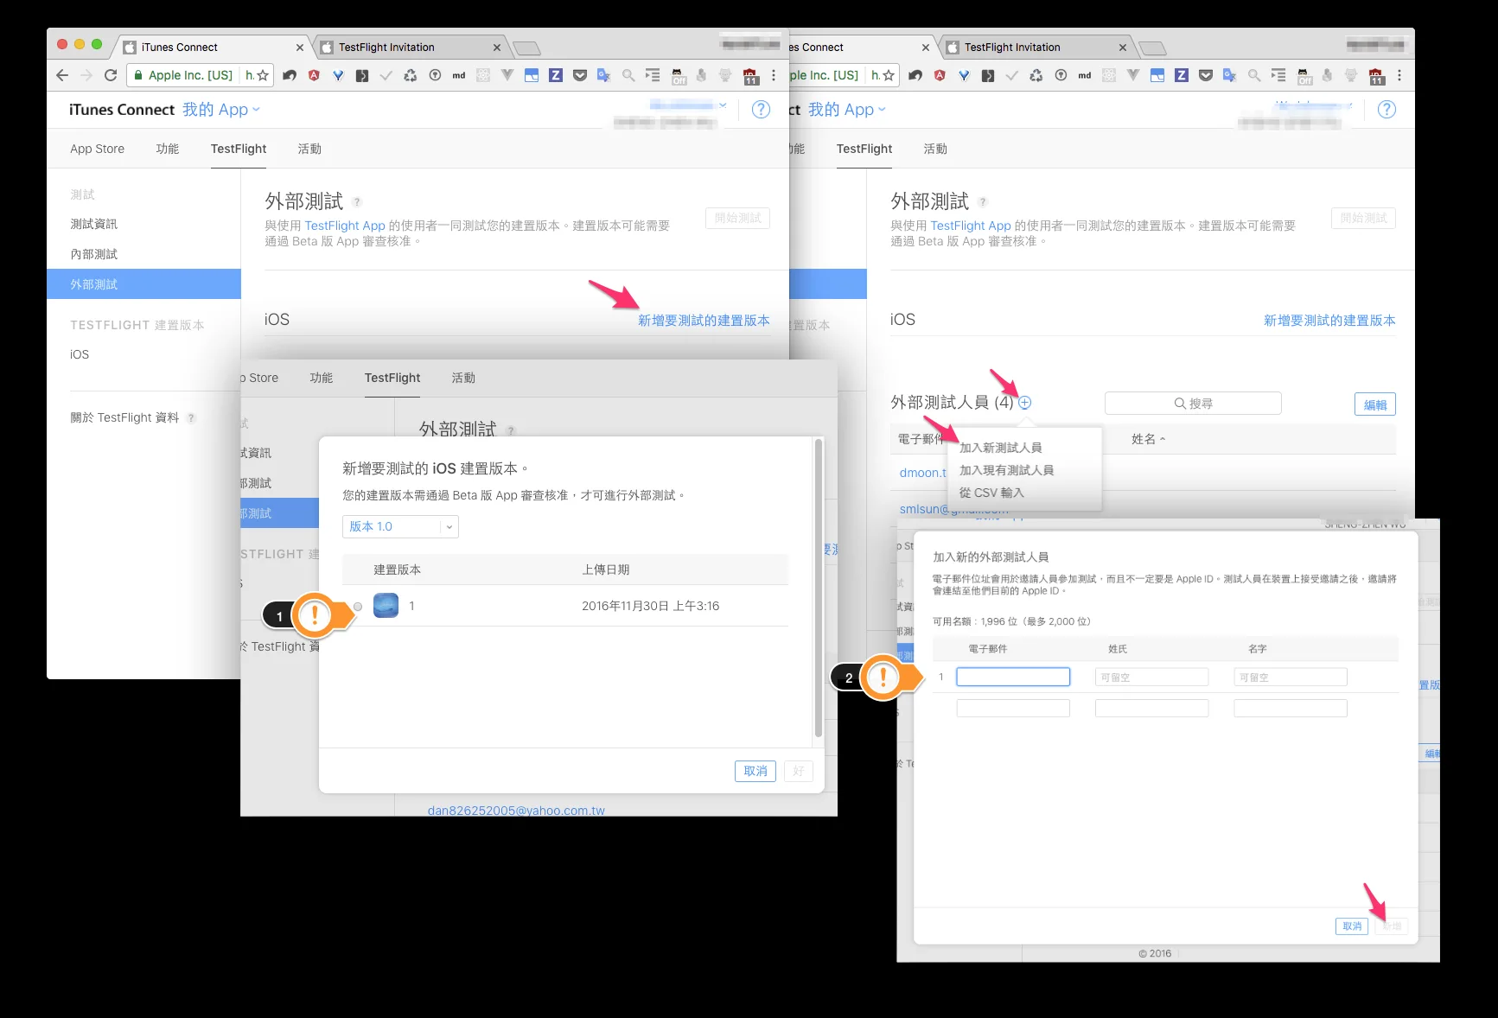Click 取消 in the add testers dialog
Screen dimensions: 1498x1018
pos(1352,926)
